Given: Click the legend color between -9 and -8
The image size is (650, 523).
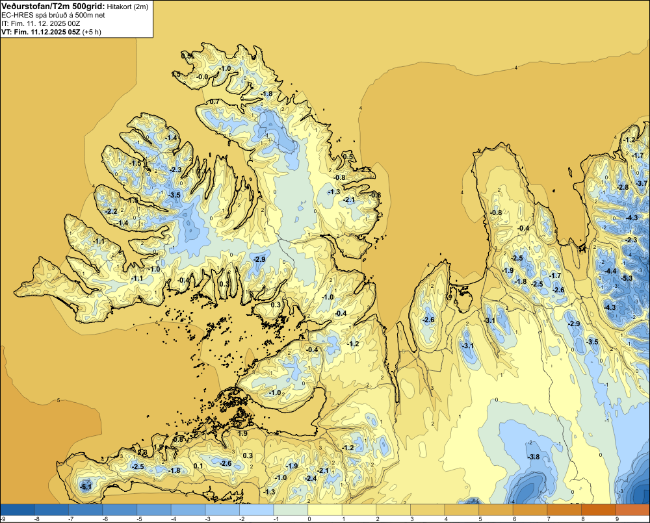Looking at the screenshot, I should click(x=17, y=510).
